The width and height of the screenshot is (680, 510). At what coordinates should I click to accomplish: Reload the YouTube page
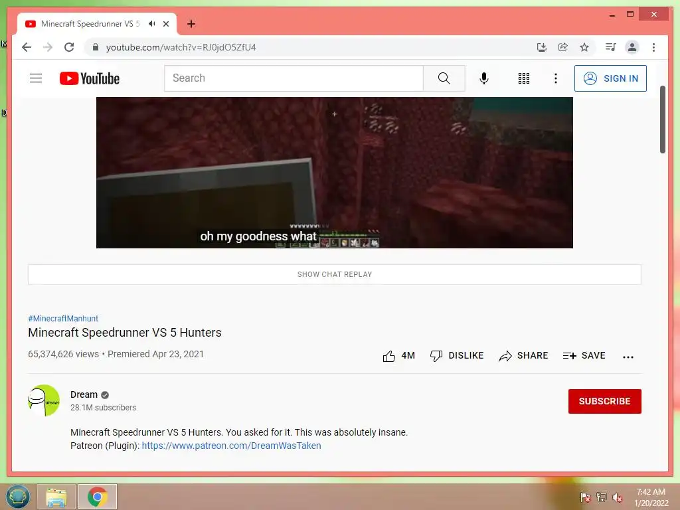(69, 47)
